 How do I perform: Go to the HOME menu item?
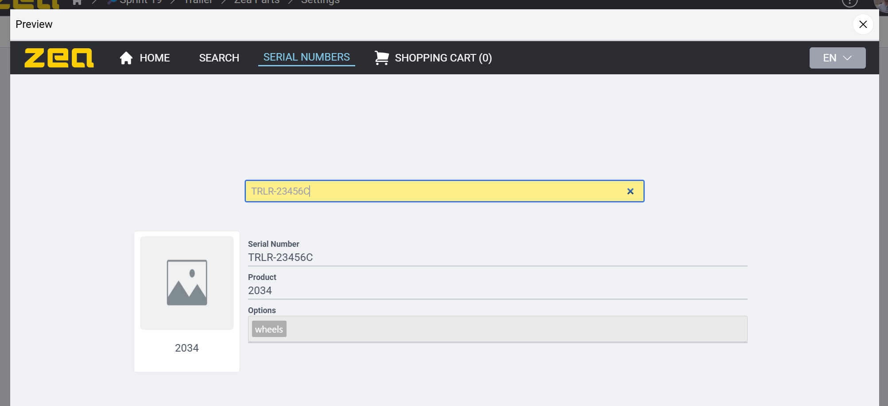155,58
